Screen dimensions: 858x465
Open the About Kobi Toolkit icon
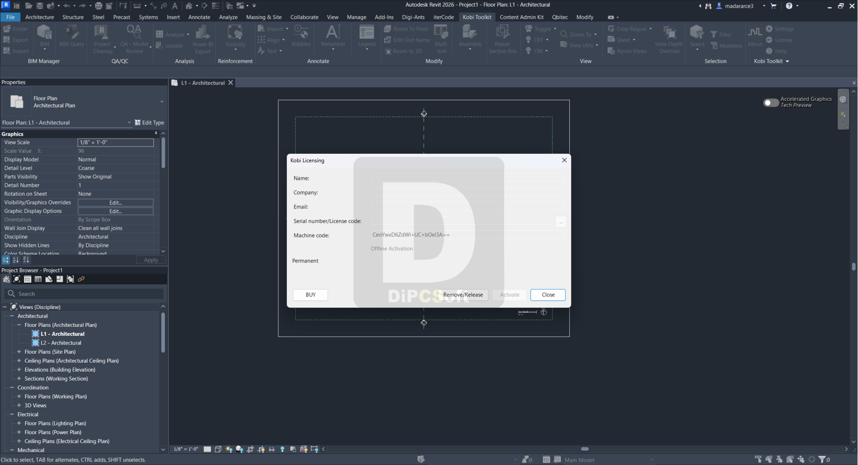[x=755, y=36]
